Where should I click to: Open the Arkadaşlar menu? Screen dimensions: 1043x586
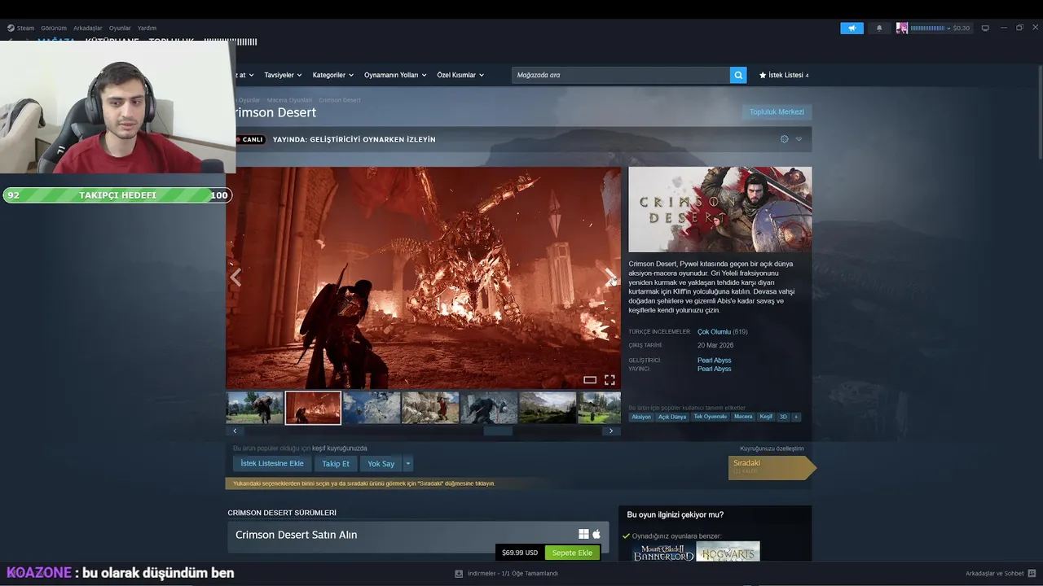point(88,28)
